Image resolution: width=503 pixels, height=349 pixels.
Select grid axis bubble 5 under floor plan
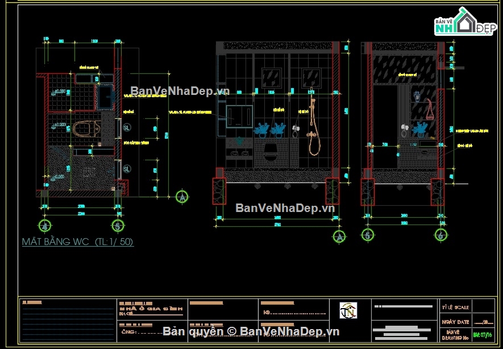point(118,226)
